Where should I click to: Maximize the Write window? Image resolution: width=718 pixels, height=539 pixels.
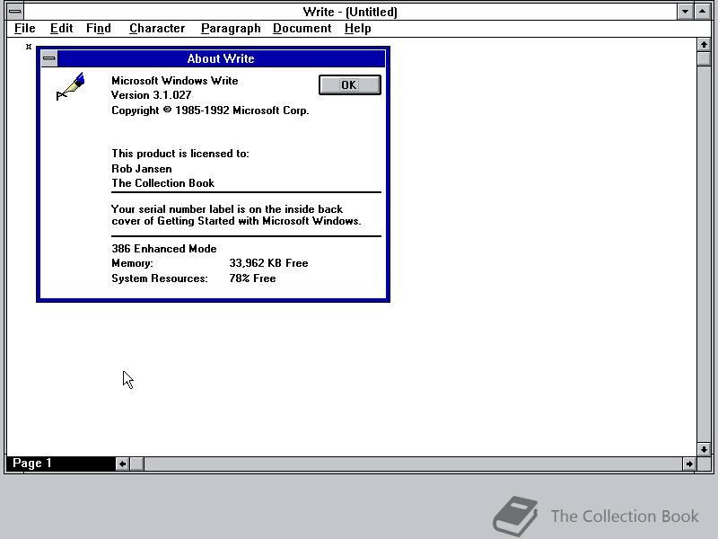point(703,12)
